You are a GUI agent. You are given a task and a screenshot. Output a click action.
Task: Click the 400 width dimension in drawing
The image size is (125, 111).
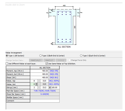click(64, 5)
